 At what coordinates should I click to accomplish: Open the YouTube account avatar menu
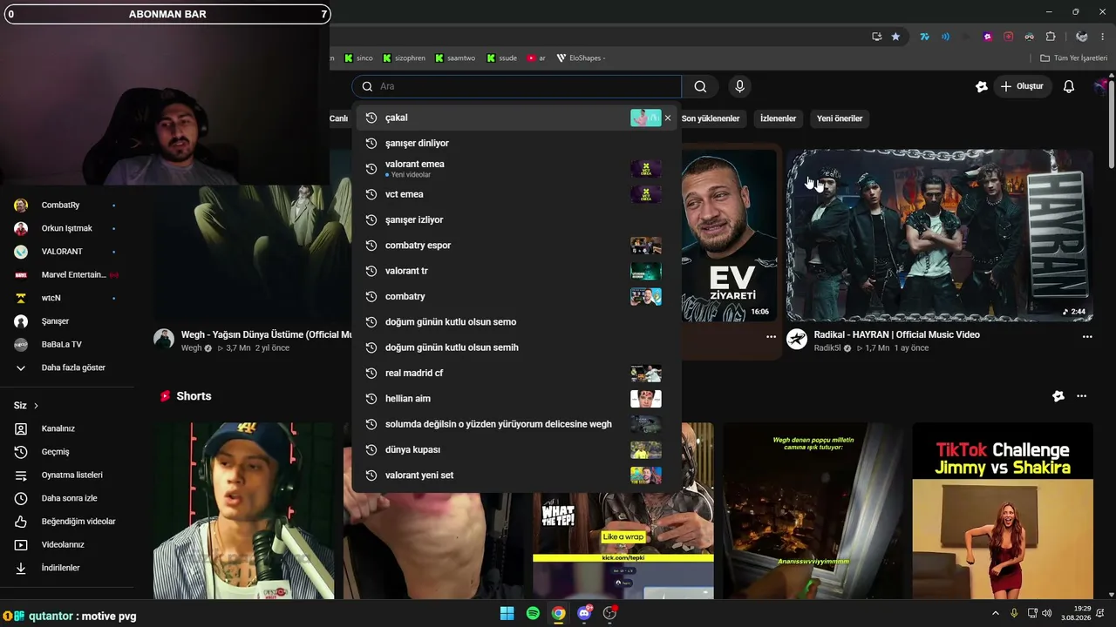(x=1102, y=86)
